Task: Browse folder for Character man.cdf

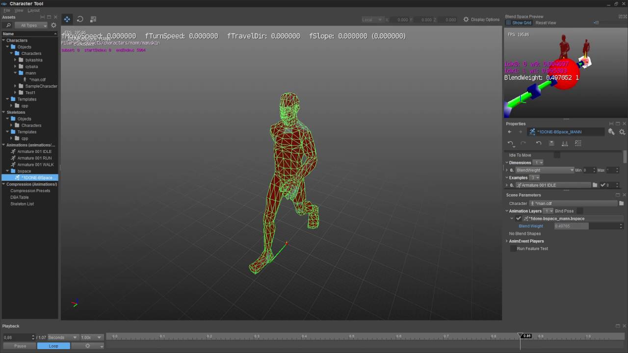Action: pyautogui.click(x=621, y=203)
